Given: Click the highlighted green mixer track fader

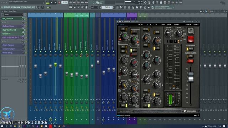Looking at the screenshot, I should pyautogui.click(x=56, y=64).
